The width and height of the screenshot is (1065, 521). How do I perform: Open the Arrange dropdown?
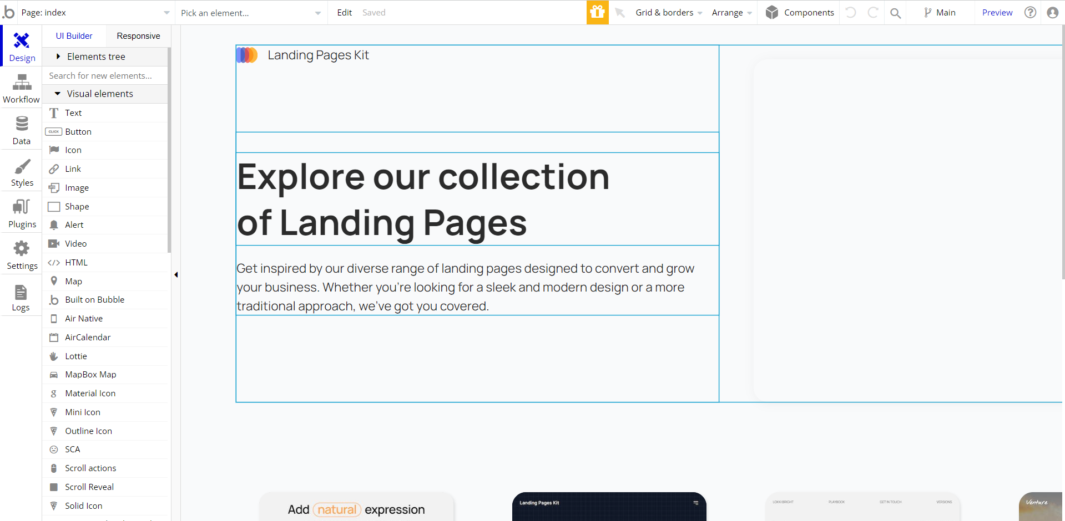(x=731, y=13)
